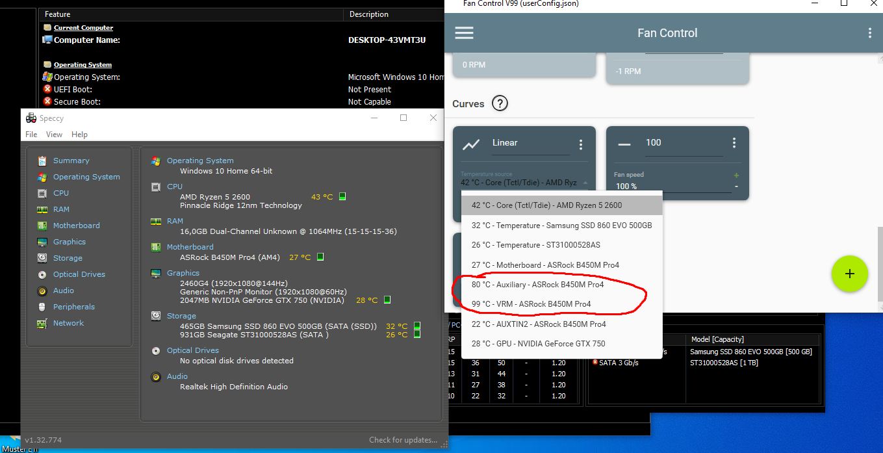Click the GTX 750 green temperature indicator
This screenshot has height=453, width=883.
387,300
